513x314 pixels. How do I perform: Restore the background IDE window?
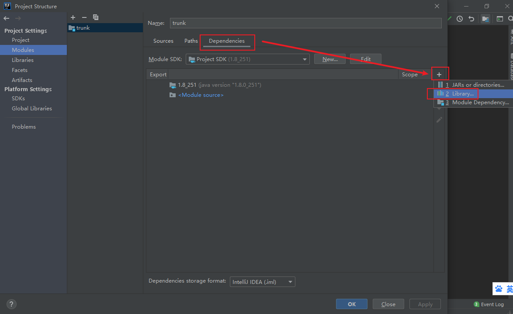coord(487,6)
